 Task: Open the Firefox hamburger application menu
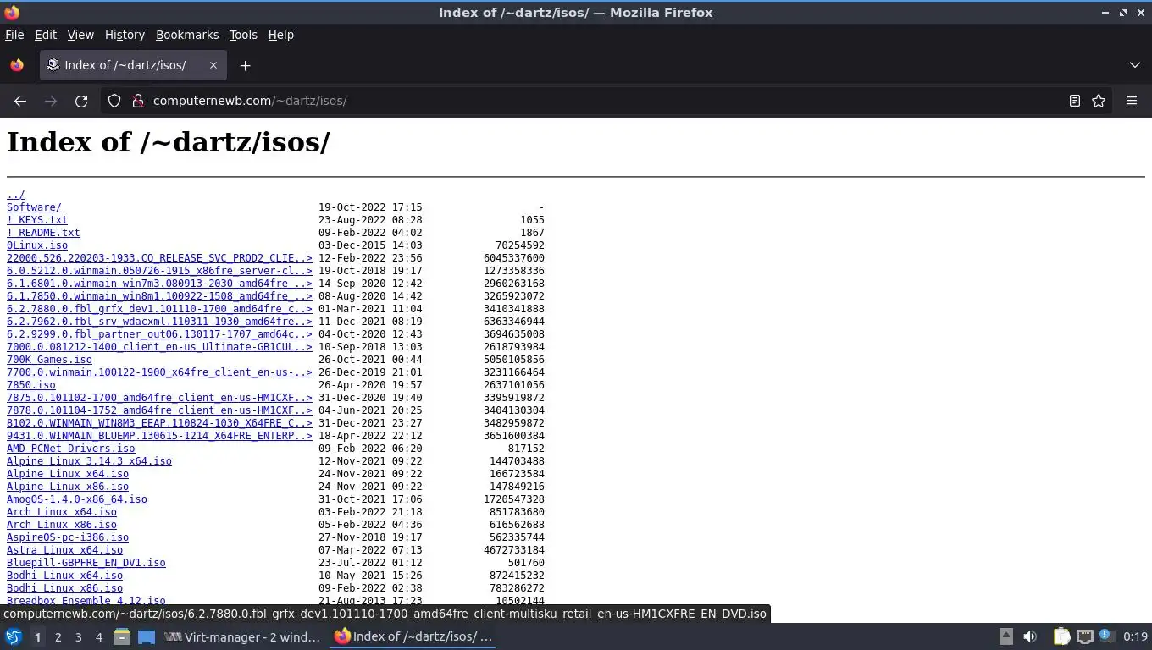coord(1132,101)
